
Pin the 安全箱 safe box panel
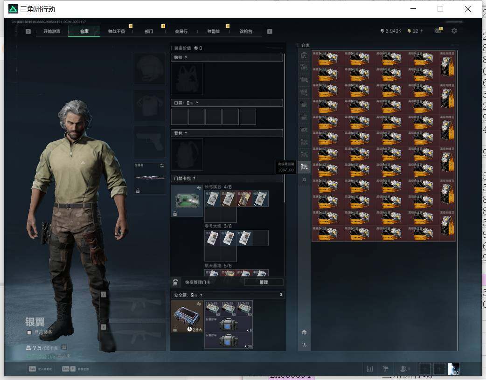point(281,295)
